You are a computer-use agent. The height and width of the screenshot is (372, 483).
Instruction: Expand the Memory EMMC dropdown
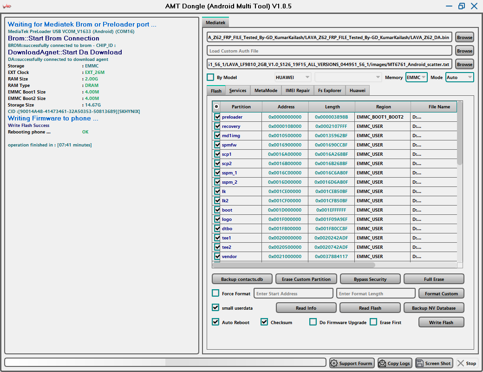pos(416,77)
